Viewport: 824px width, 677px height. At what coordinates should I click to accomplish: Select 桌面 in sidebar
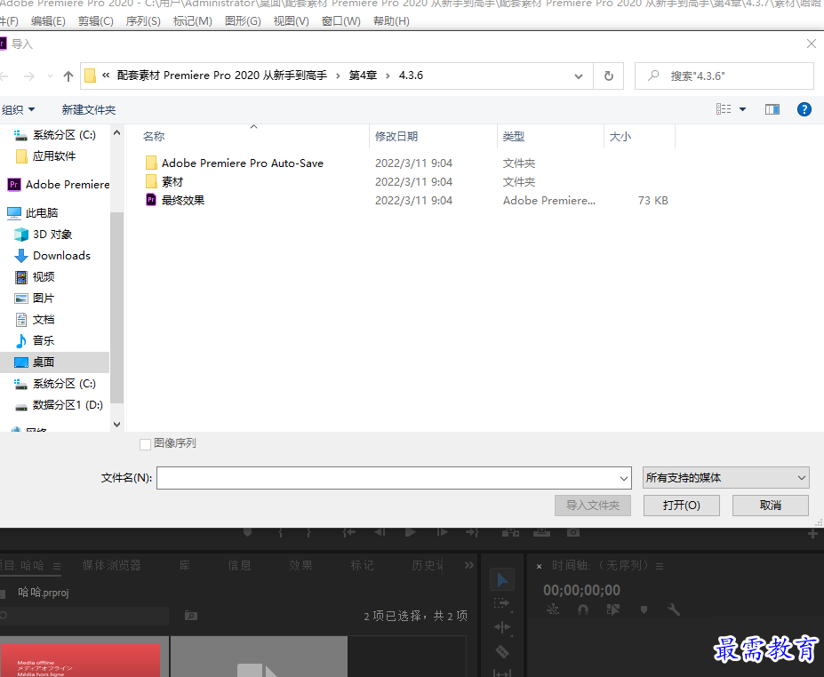tap(54, 362)
